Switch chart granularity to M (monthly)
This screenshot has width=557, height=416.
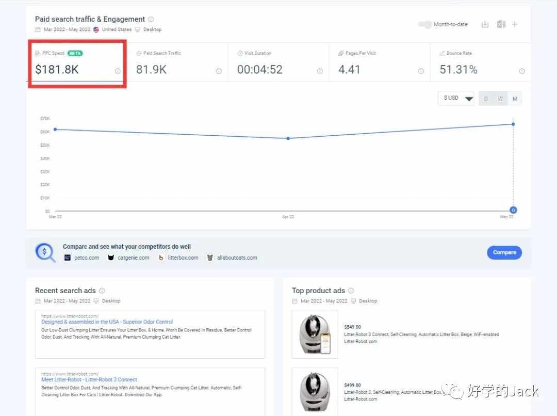pos(515,99)
